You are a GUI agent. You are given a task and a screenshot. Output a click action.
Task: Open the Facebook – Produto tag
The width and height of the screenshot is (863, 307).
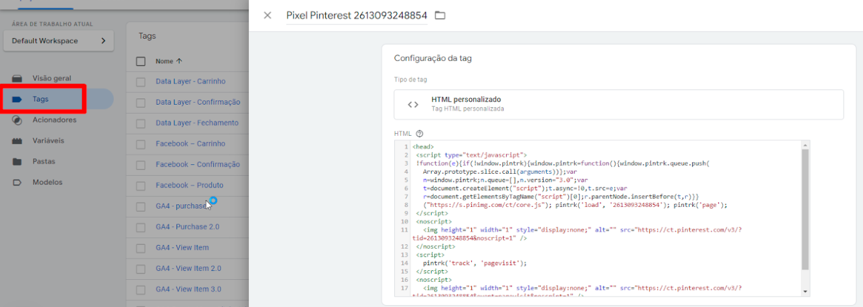(189, 185)
